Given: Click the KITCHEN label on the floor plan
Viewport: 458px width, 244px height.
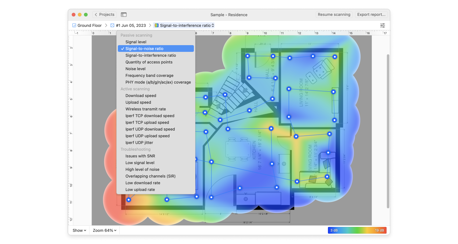Looking at the screenshot, I should 254,150.
